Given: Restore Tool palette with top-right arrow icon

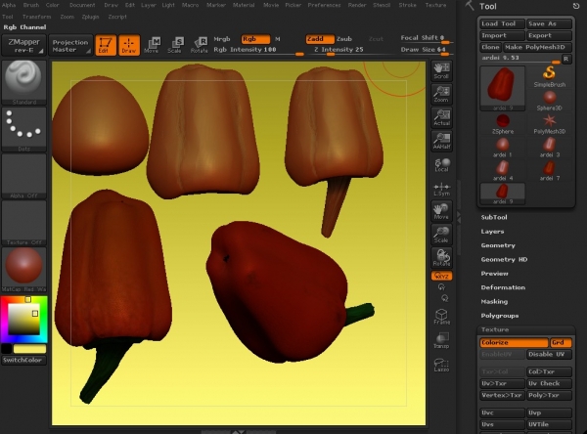Looking at the screenshot, I should coord(576,6).
